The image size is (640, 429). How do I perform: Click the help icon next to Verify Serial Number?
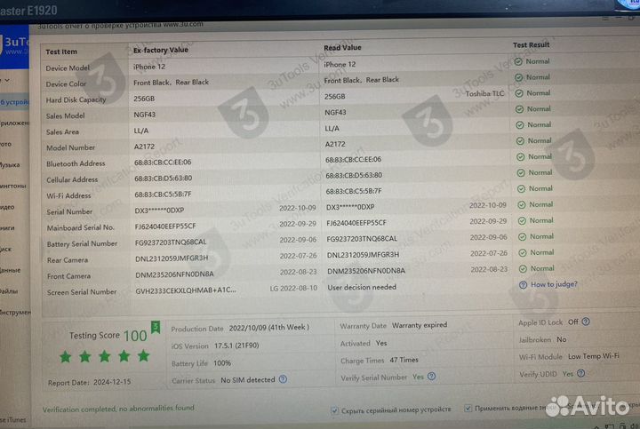coord(431,377)
